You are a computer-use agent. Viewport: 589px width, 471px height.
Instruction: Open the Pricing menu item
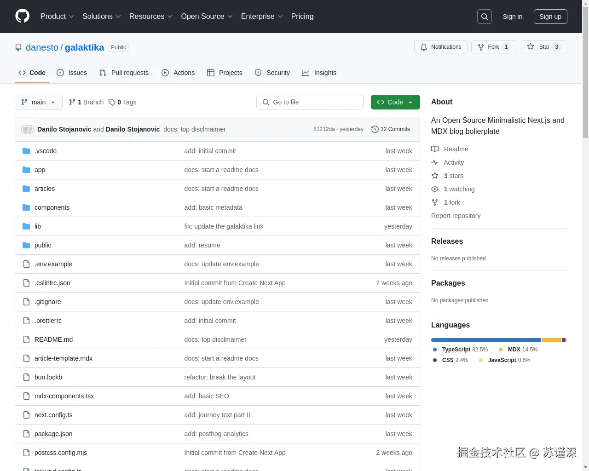302,17
